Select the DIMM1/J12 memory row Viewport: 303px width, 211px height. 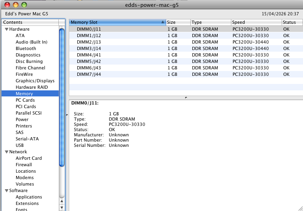tap(186, 36)
